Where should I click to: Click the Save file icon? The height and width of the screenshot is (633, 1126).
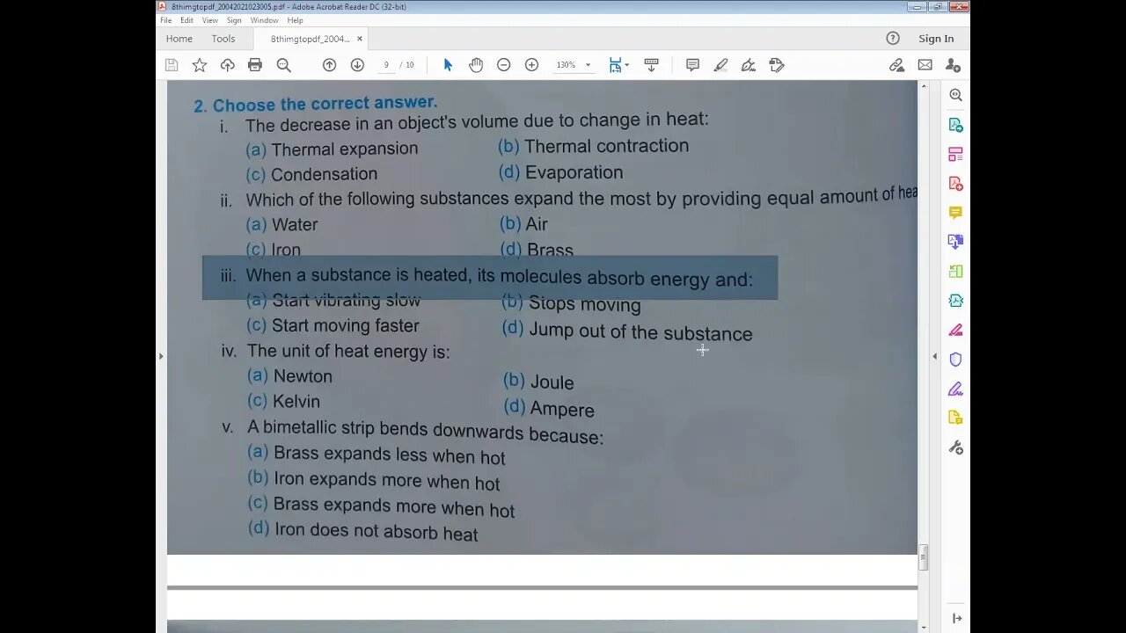(x=172, y=65)
